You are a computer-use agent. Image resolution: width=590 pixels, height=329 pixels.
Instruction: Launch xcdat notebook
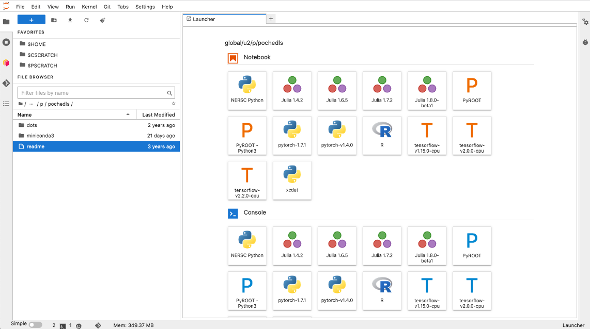(x=292, y=180)
